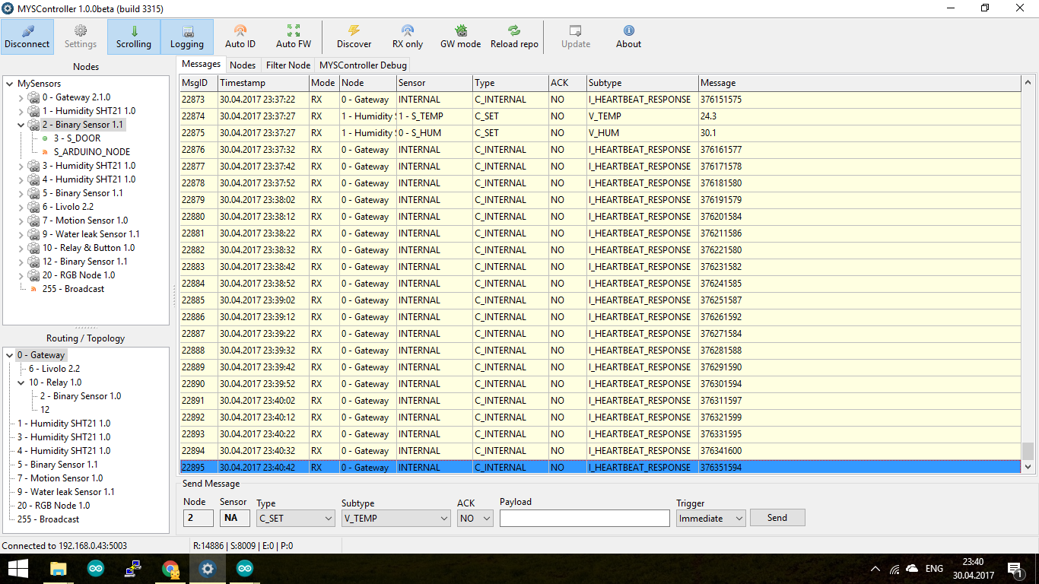The width and height of the screenshot is (1039, 584).
Task: Open the MYSController Debug tab
Action: [363, 65]
